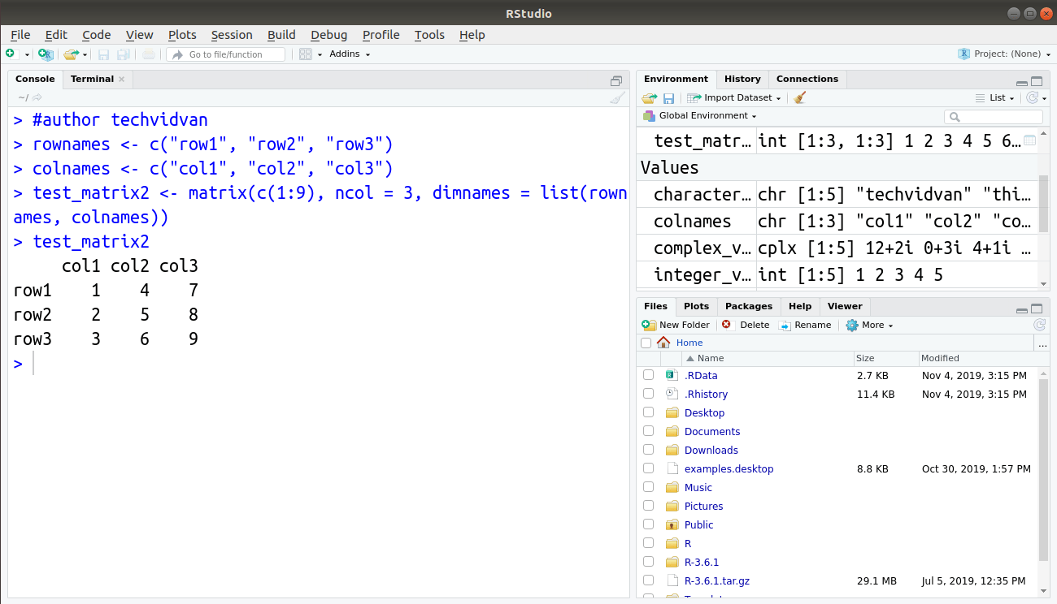Click the Rename button

[805, 325]
